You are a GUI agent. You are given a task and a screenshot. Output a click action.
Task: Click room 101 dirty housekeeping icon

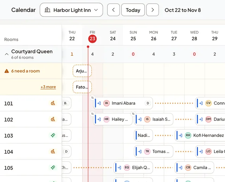53,103
